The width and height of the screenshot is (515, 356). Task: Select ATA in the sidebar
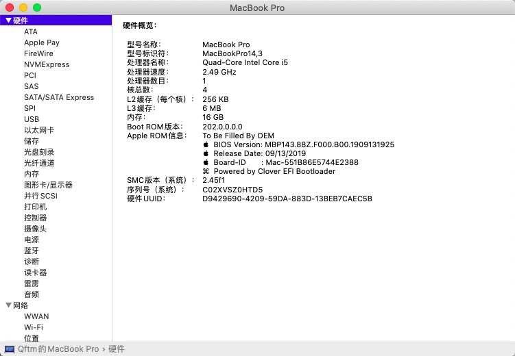(x=31, y=31)
